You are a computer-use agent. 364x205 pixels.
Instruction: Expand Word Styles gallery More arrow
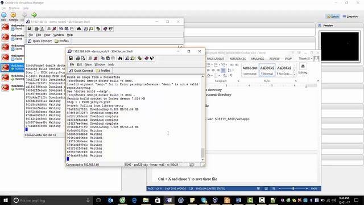295,75
